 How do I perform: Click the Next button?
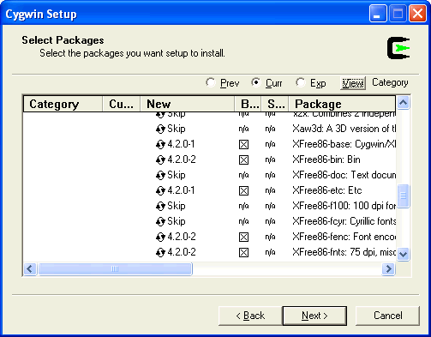[314, 316]
